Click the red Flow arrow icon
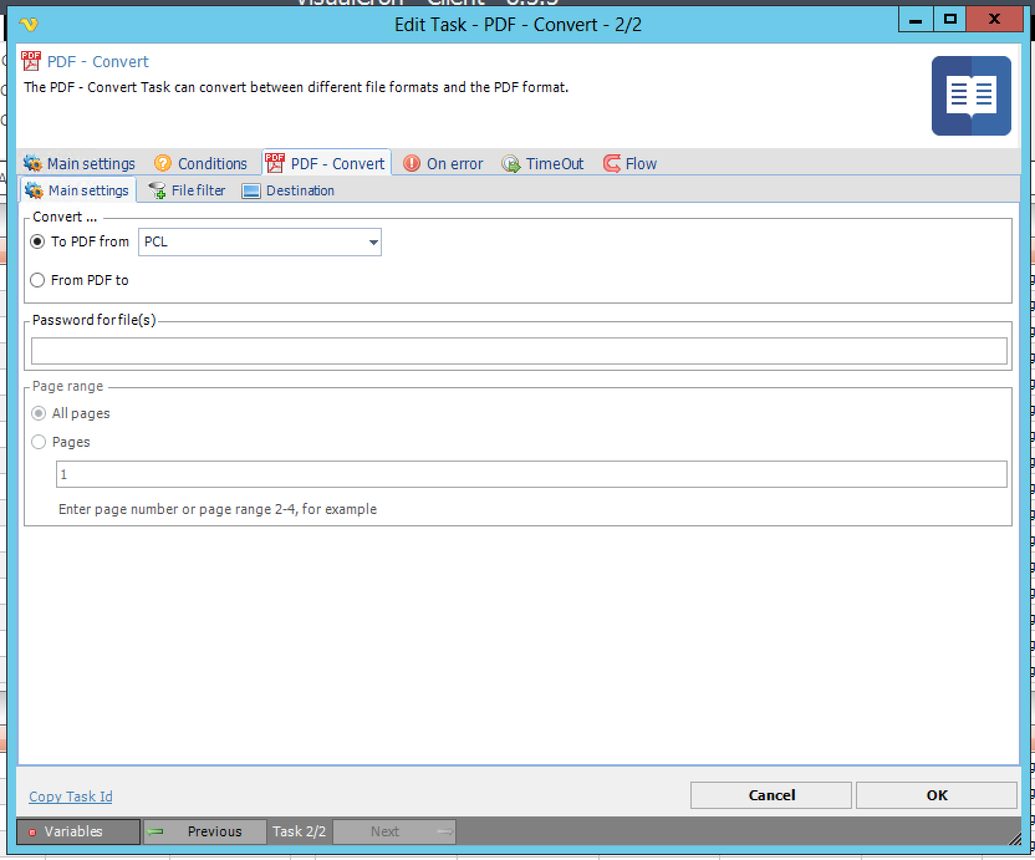The width and height of the screenshot is (1035, 860). pyautogui.click(x=611, y=164)
